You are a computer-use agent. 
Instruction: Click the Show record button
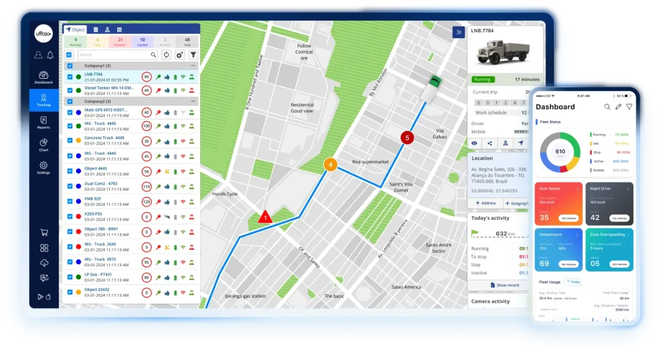[505, 284]
